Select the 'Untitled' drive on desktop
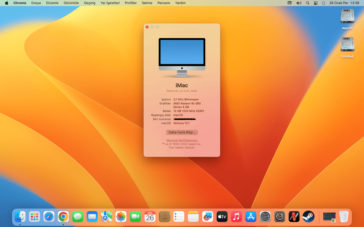This screenshot has width=364, height=227. coord(347,45)
